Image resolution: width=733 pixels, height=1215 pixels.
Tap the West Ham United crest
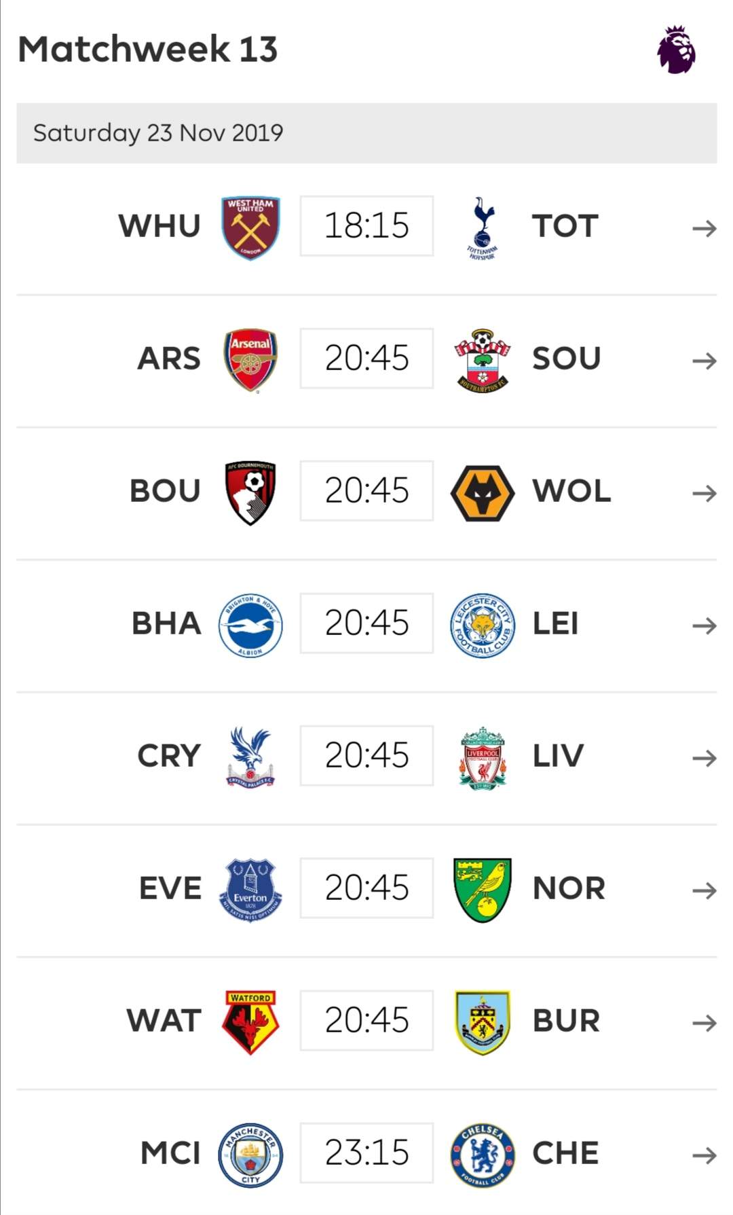click(x=250, y=228)
